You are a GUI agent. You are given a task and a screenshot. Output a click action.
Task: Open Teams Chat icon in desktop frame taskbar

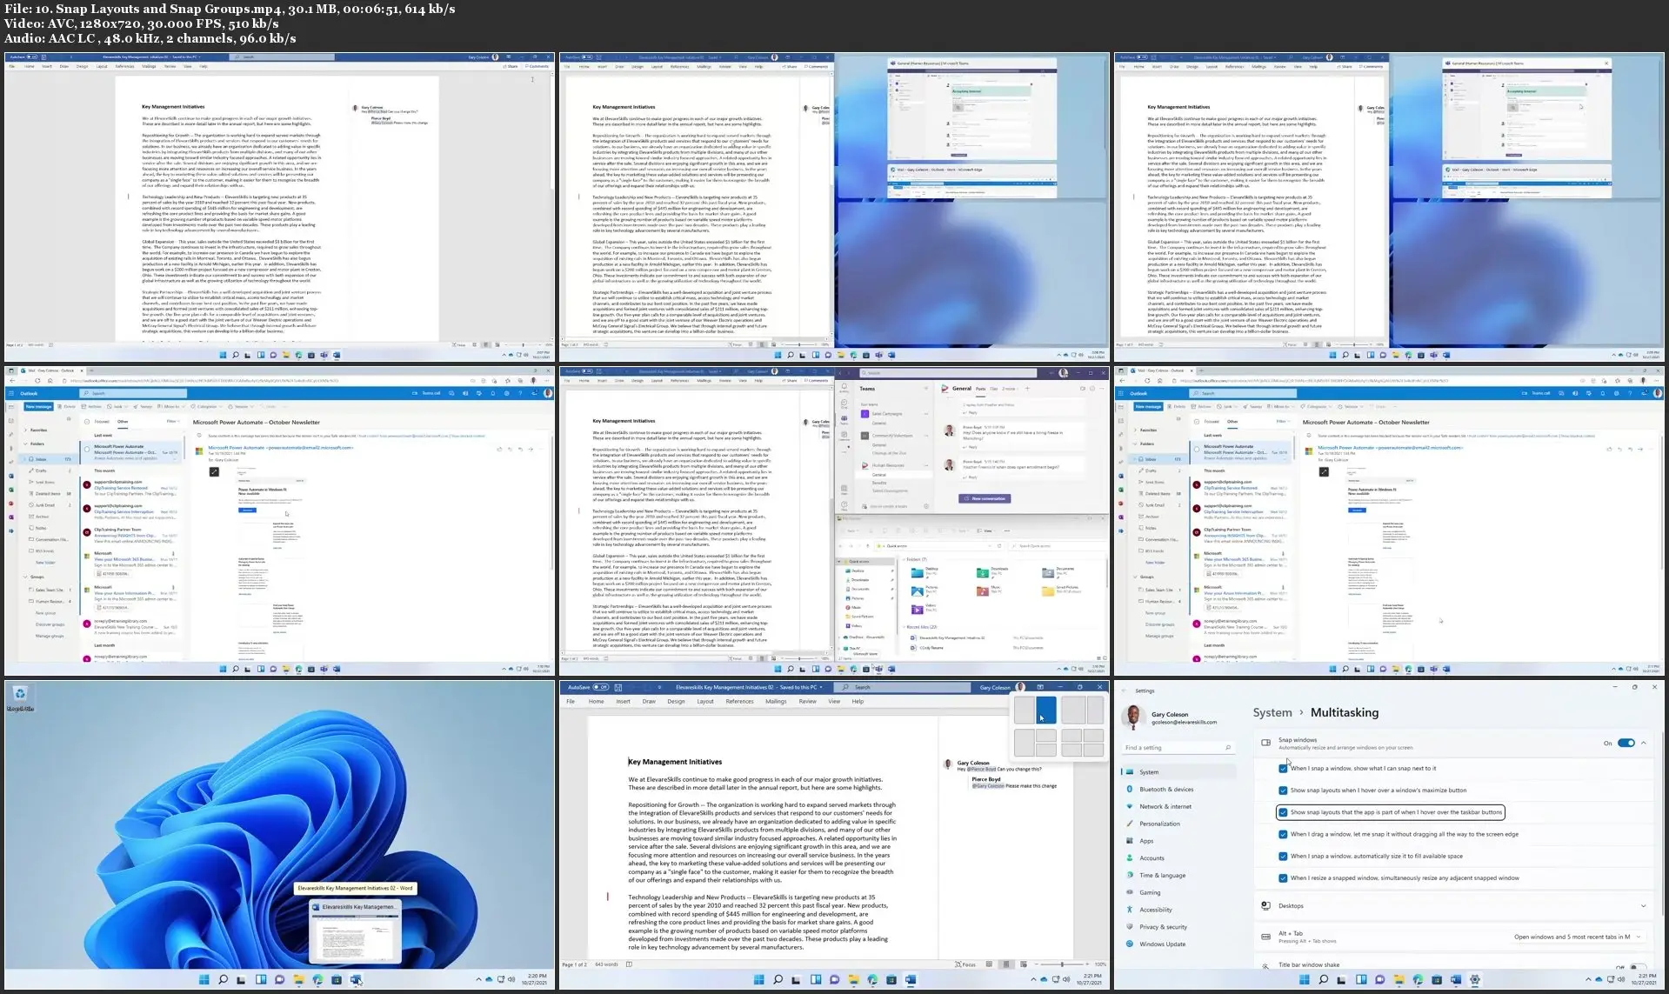[279, 979]
